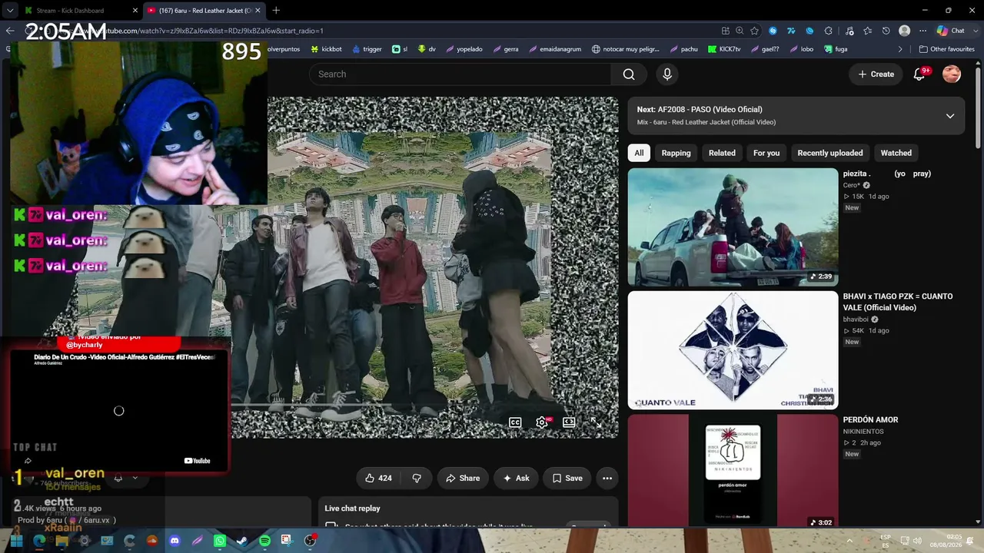Close the active YouTube browser tab
Viewport: 984px width, 553px height.
(258, 11)
